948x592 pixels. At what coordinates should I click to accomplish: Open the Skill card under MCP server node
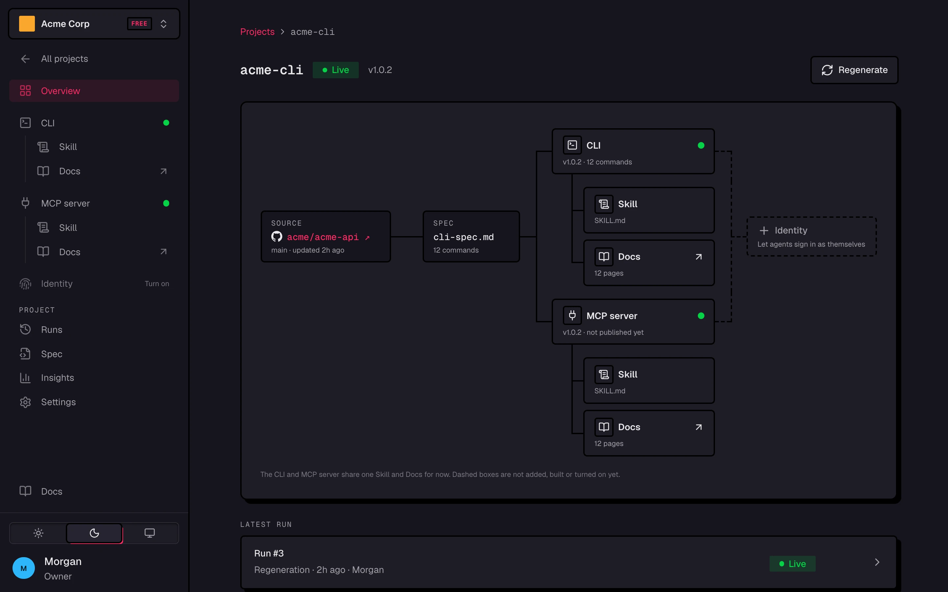coord(649,381)
